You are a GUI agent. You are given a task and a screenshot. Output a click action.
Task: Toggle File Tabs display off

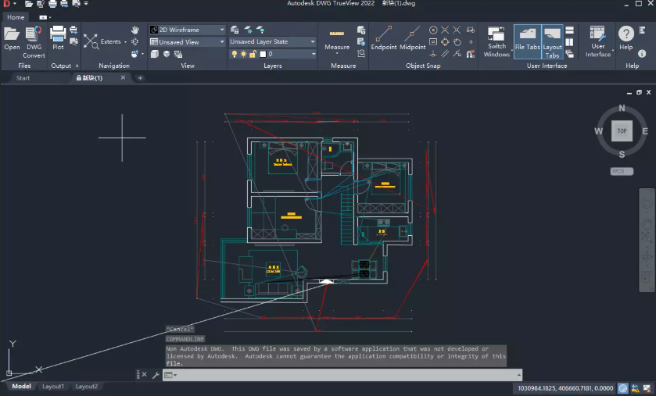(x=527, y=39)
